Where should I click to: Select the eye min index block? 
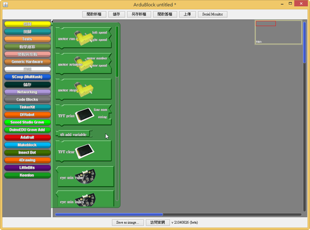click(x=85, y=199)
